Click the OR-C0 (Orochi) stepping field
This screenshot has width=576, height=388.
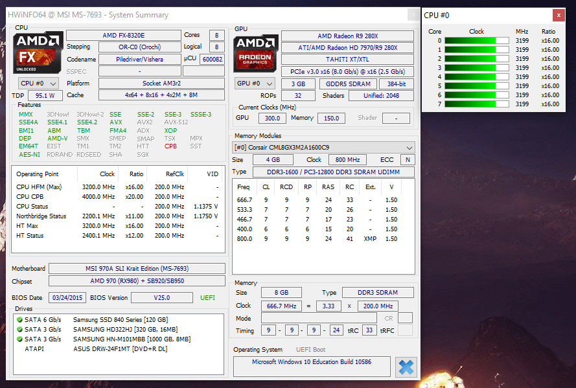pyautogui.click(x=139, y=47)
